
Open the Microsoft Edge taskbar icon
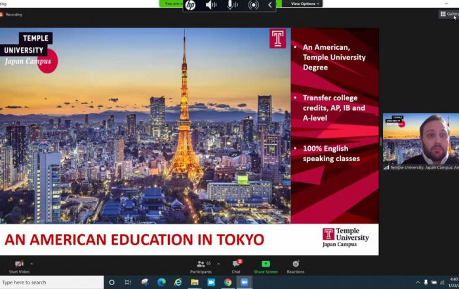[x=161, y=282]
